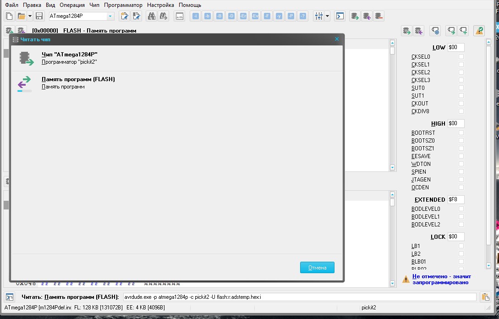Toggle the EESAVE fuse checkbox
The height and width of the screenshot is (319, 499).
pos(461,156)
